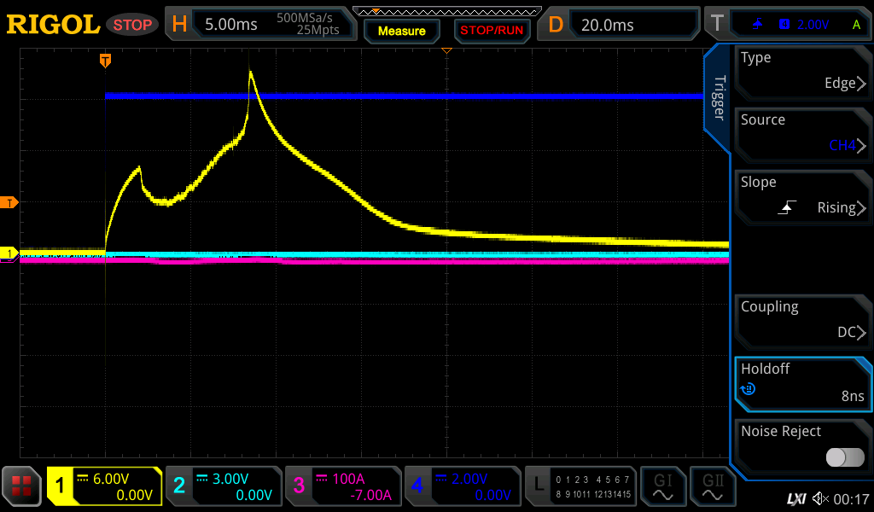Click the Holdoff 8ns value field
The height and width of the screenshot is (512, 874).
coord(801,382)
